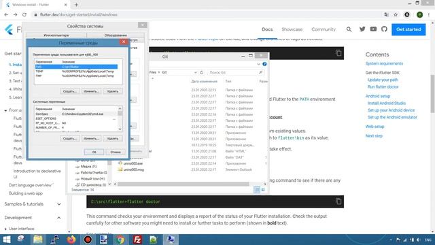Open a new browser tab
This screenshot has height=245, width=435.
click(x=76, y=5)
